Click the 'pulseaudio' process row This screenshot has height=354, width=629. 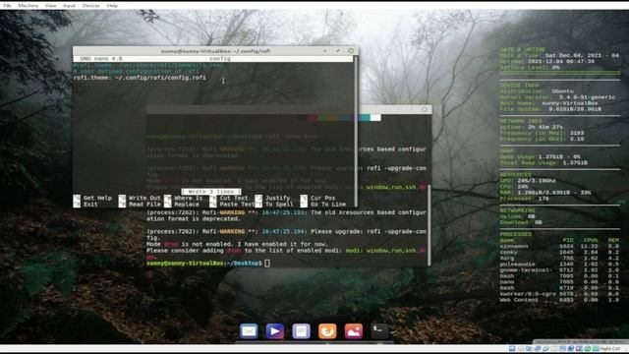[559, 265]
